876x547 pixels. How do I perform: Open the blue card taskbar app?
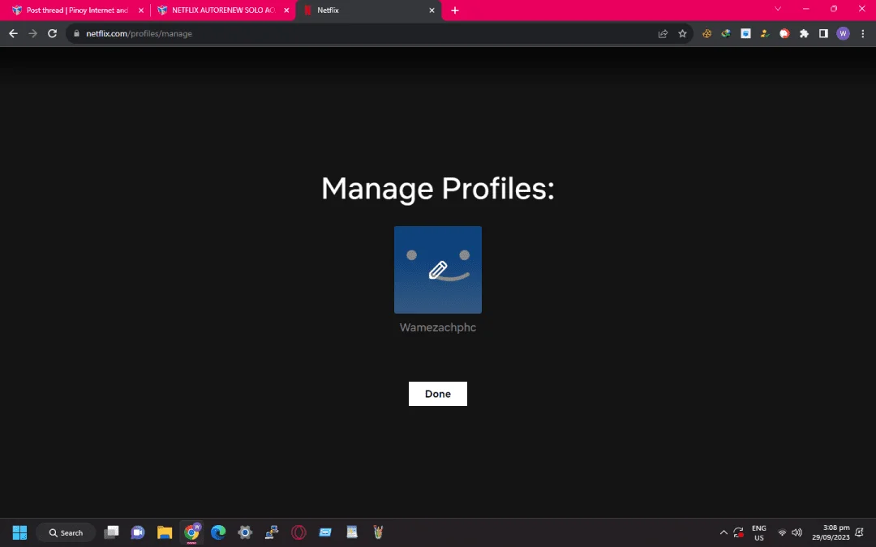click(x=325, y=532)
